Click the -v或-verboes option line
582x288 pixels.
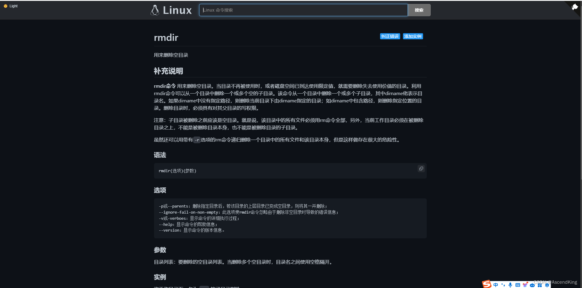coord(199,218)
